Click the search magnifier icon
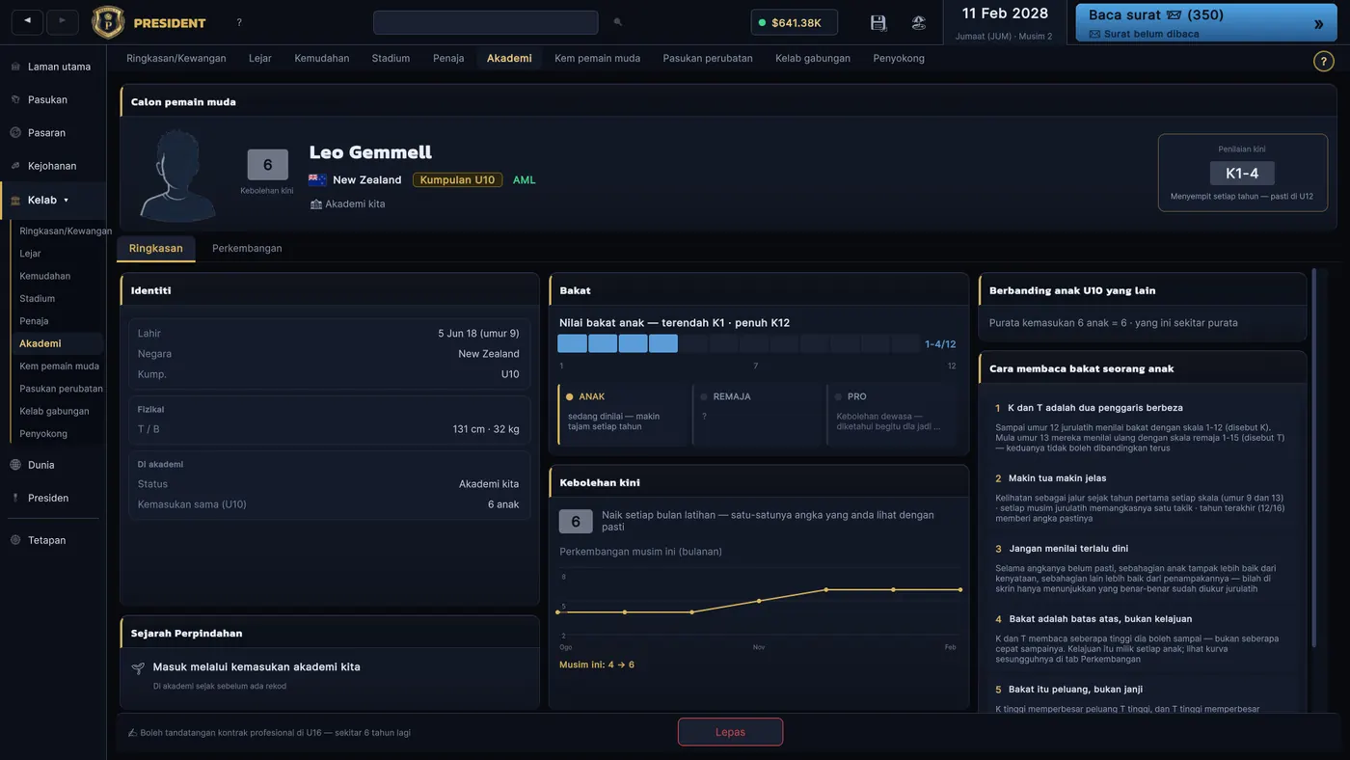The width and height of the screenshot is (1350, 760). click(618, 22)
